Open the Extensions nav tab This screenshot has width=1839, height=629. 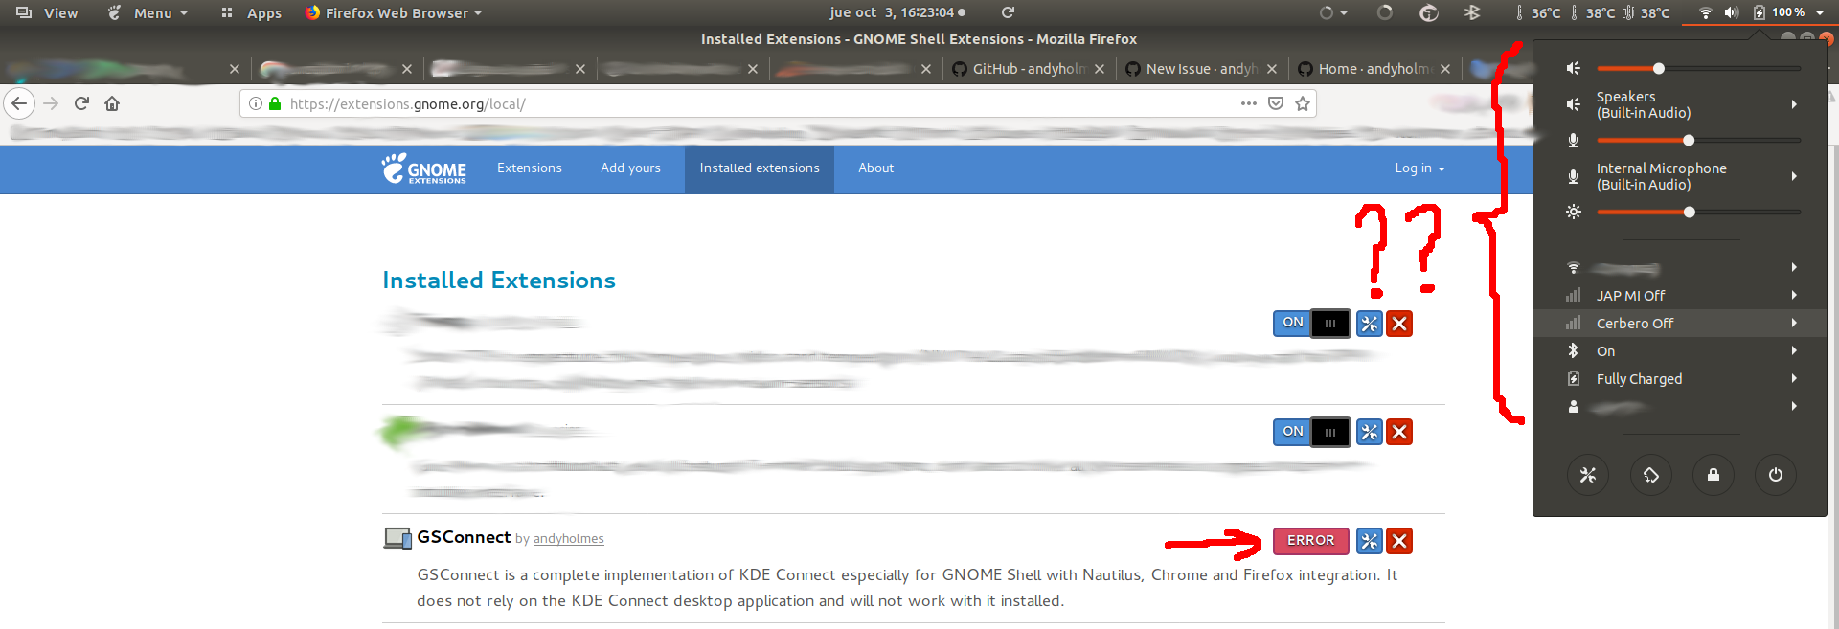pos(529,168)
